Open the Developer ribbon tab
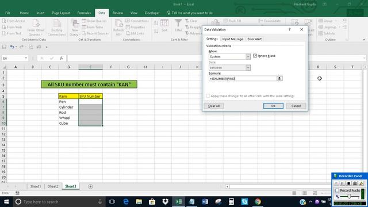The height and width of the screenshot is (207, 368). pyautogui.click(x=152, y=13)
